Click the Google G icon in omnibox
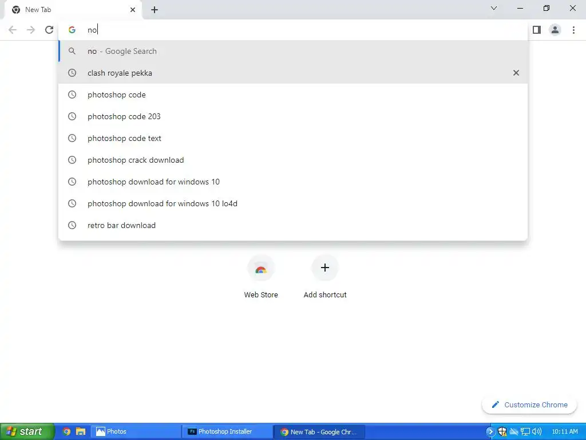This screenshot has width=586, height=440. pos(72,30)
